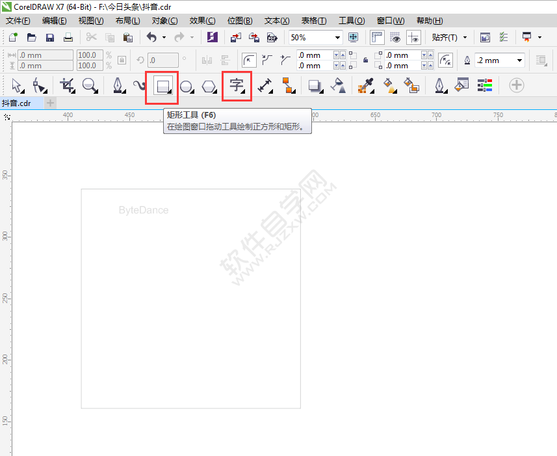Select the Text tool
The height and width of the screenshot is (456, 557).
[x=237, y=86]
